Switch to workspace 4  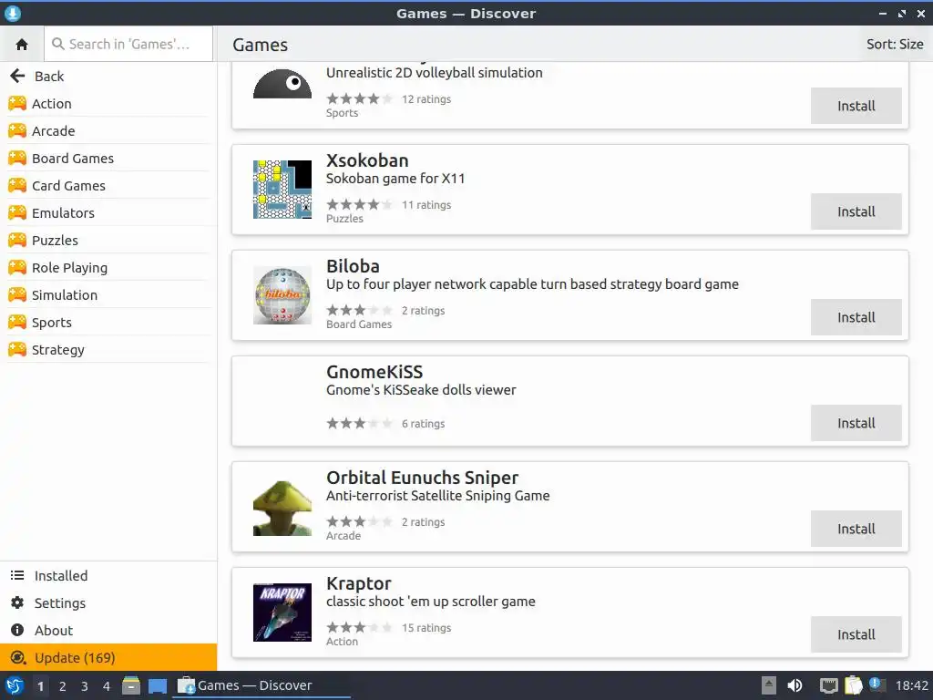[106, 686]
